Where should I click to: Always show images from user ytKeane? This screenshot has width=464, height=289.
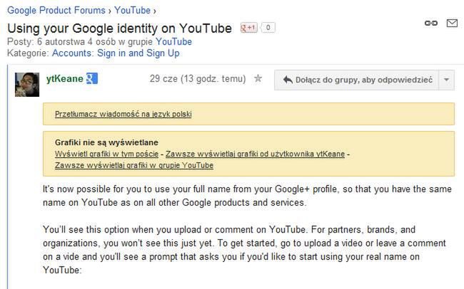click(x=255, y=154)
